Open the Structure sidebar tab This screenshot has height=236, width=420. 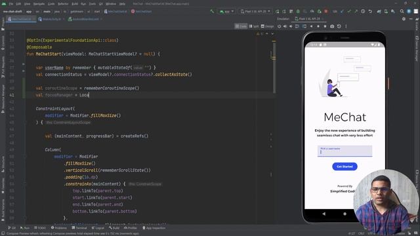coord(3,164)
